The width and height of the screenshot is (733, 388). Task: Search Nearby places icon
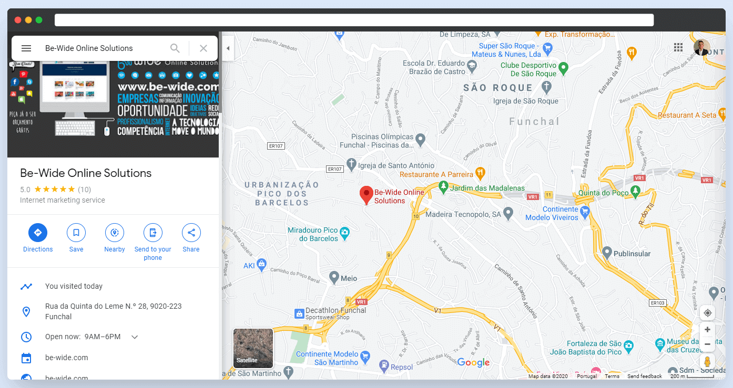click(115, 233)
